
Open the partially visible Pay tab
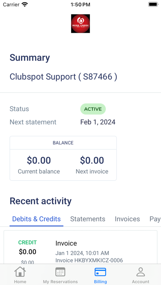coord(155,219)
